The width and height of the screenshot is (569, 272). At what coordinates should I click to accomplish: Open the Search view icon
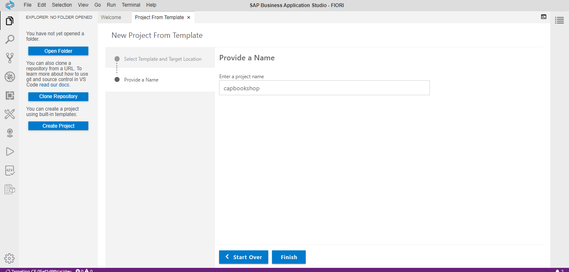pos(10,39)
